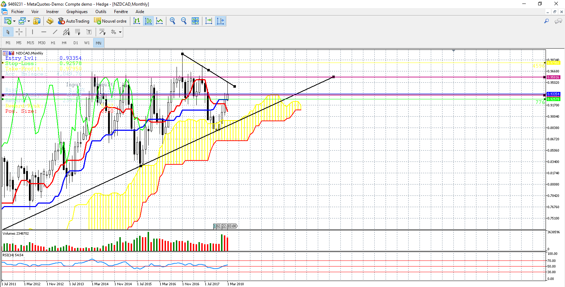Image resolution: width=565 pixels, height=287 pixels.
Task: Open the profiles dropdown arrow
Action: tap(29, 21)
